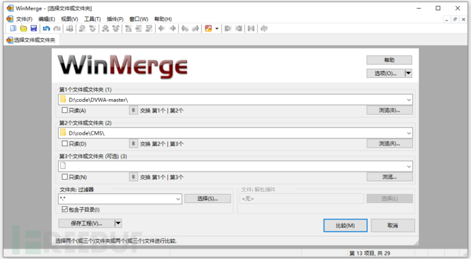Uncheck the 包含子目录(I) checkbox
The height and width of the screenshot is (259, 471).
pyautogui.click(x=65, y=209)
